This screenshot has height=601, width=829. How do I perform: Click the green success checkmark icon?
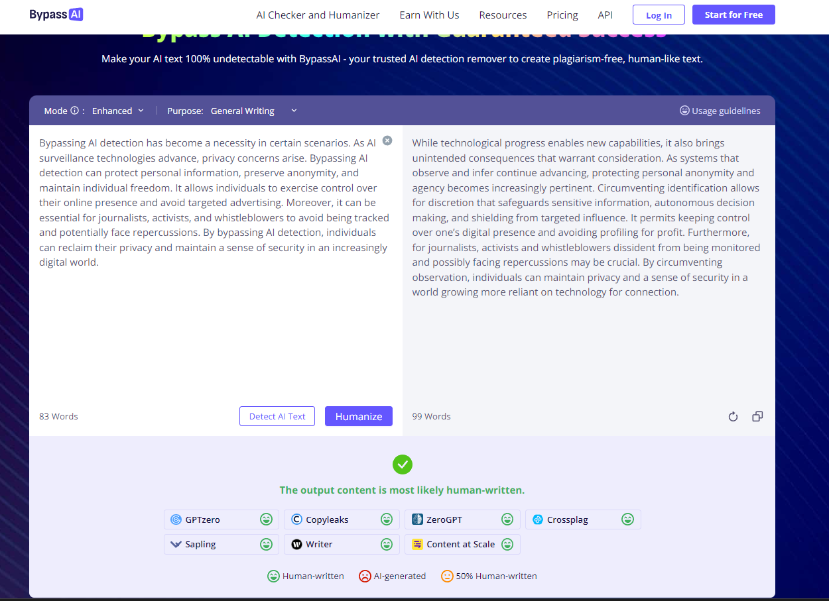click(x=403, y=464)
